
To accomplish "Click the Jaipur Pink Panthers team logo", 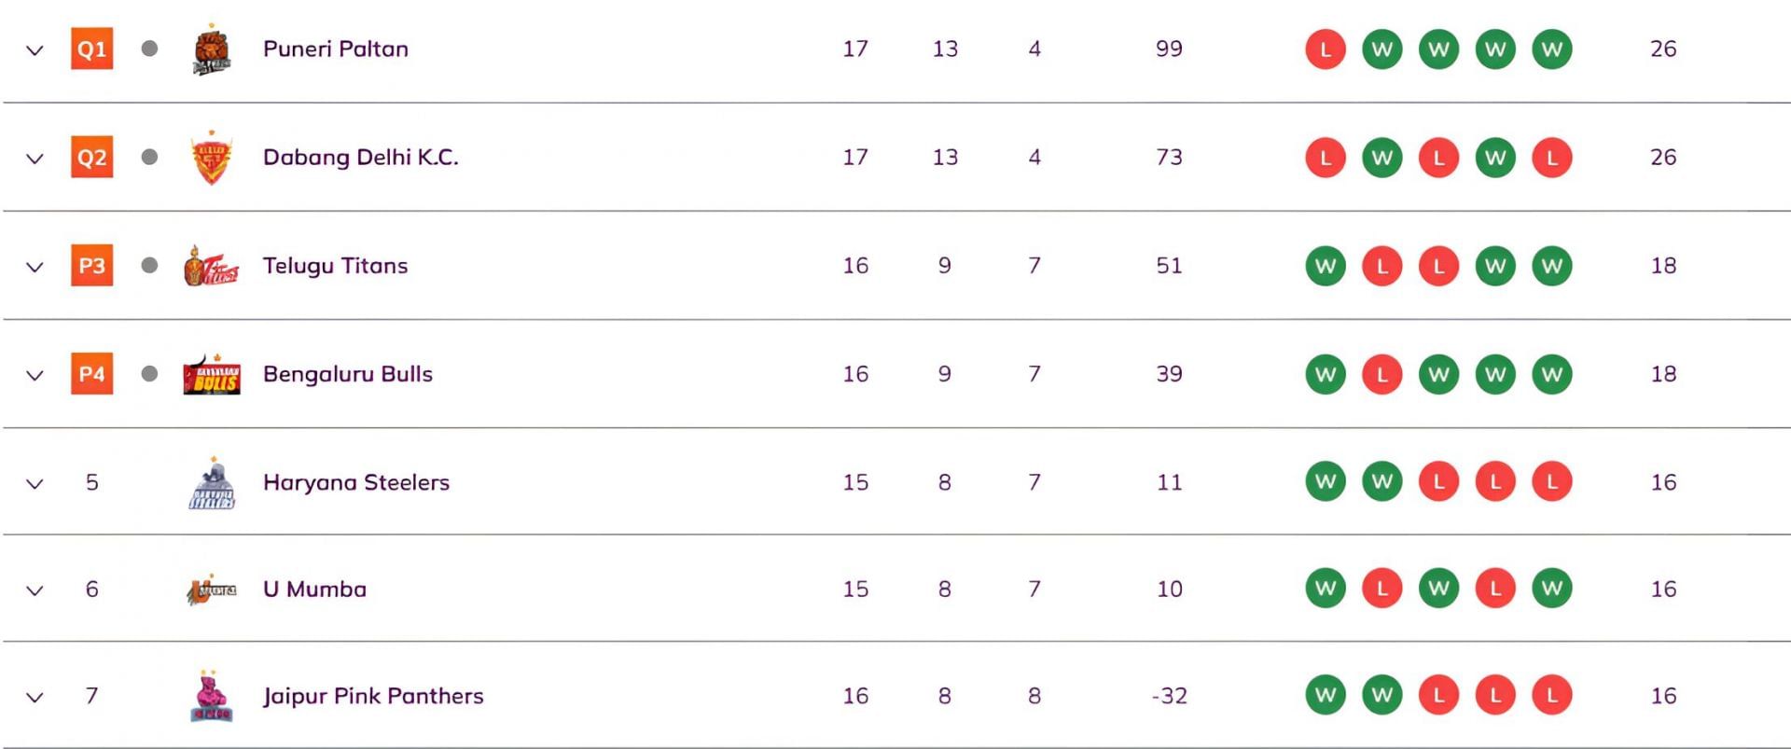I will click(x=212, y=697).
